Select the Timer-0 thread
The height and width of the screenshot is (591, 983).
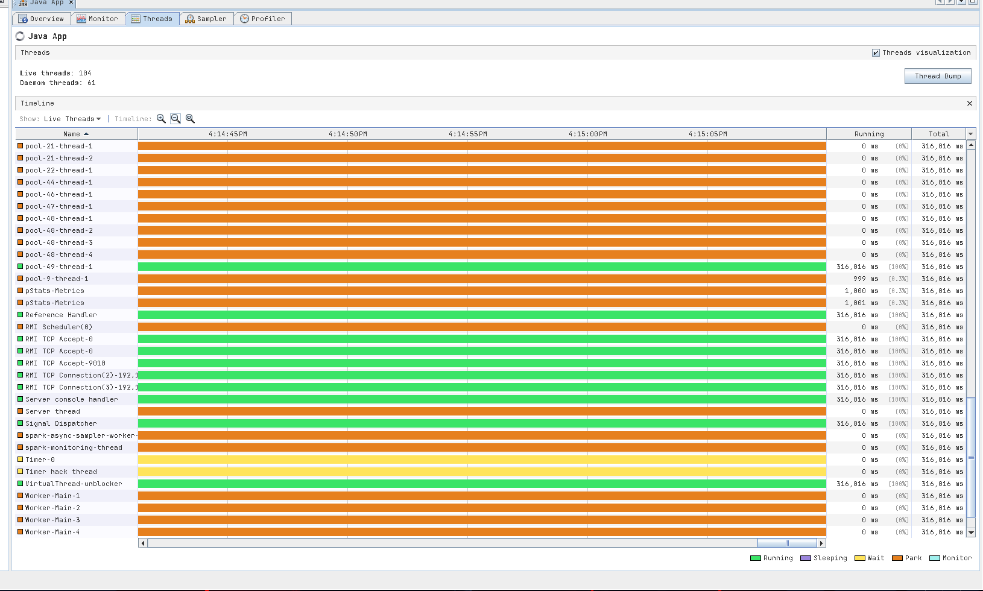coord(490,460)
